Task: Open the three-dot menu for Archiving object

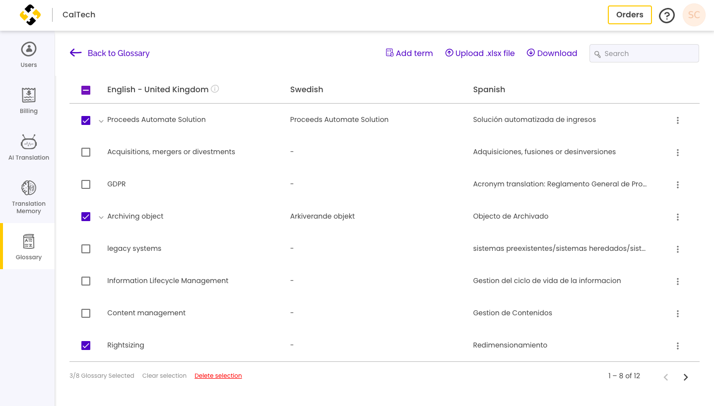Action: click(x=677, y=217)
